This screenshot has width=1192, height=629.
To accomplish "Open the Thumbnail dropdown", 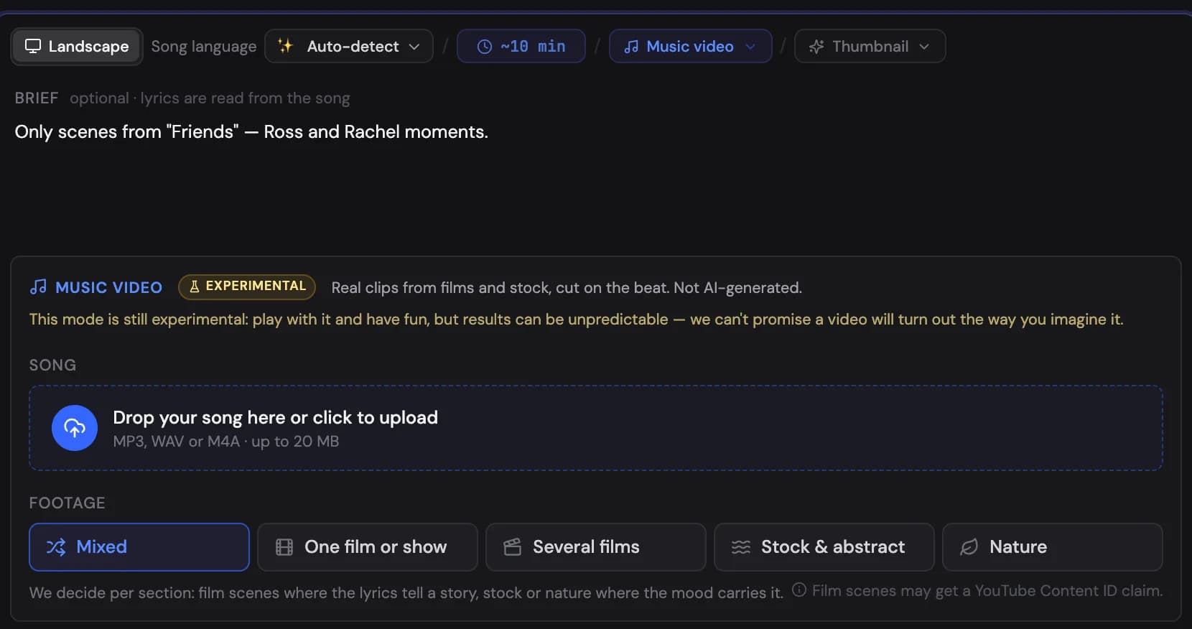I will [x=870, y=46].
